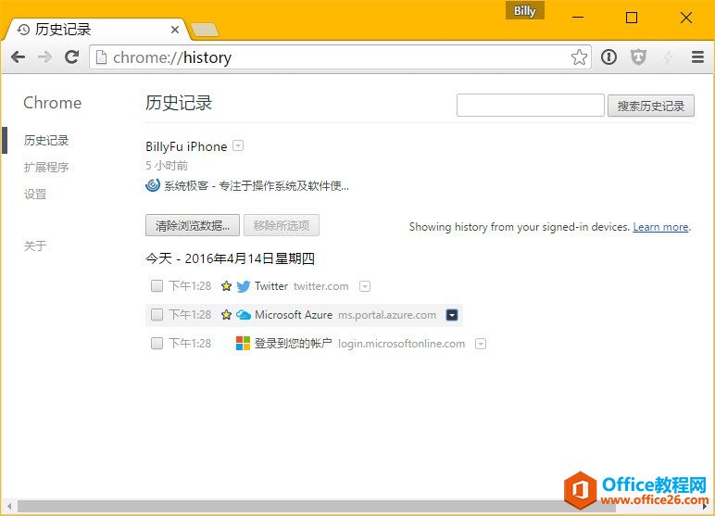
Task: Click the page icon in the address bar
Action: click(101, 57)
